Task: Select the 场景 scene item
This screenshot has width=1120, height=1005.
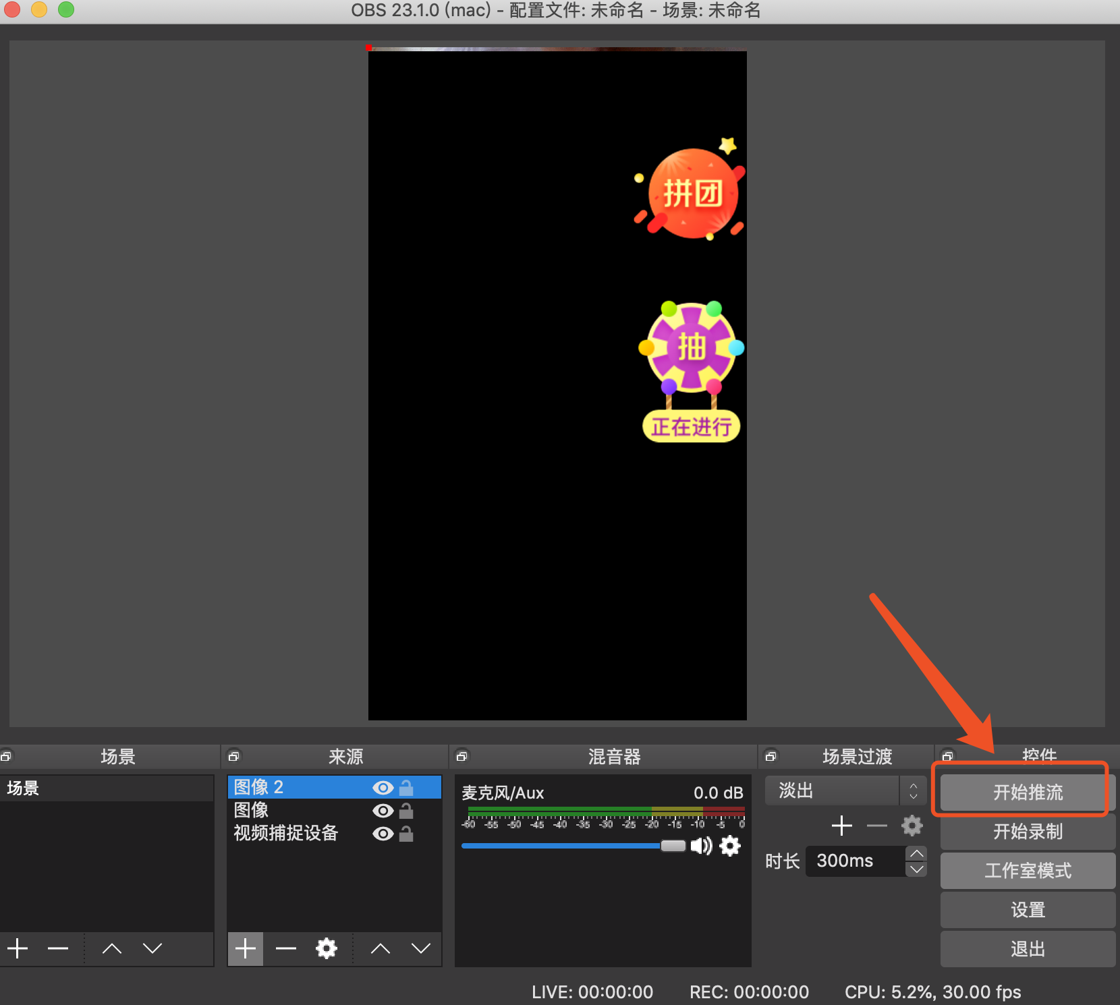Action: [x=107, y=788]
